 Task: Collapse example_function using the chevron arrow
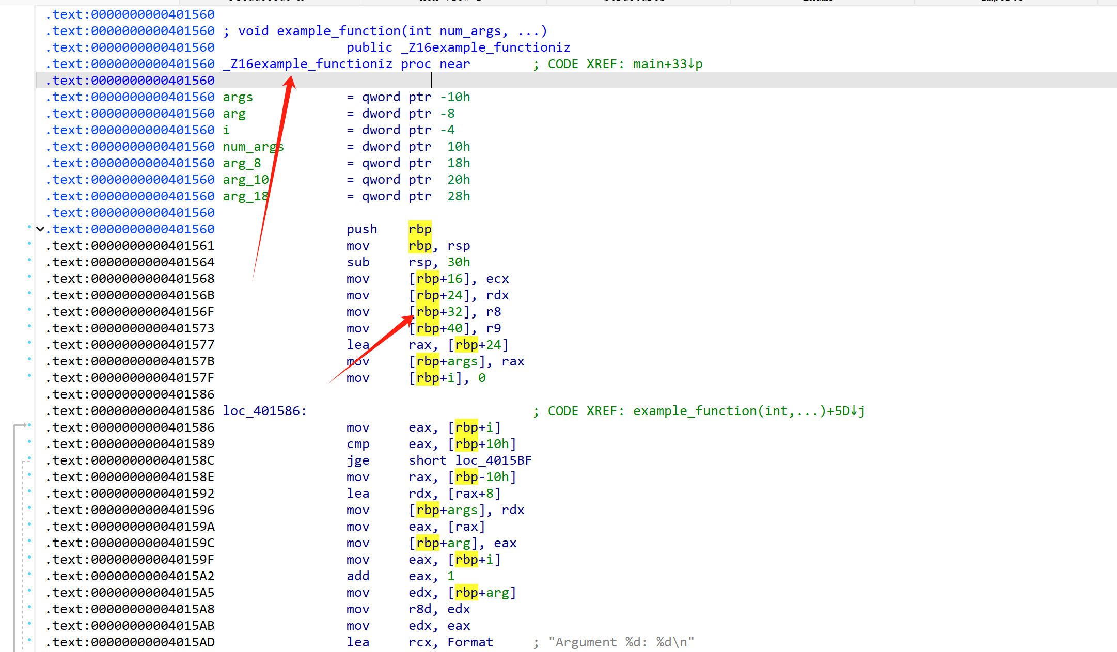(x=40, y=229)
